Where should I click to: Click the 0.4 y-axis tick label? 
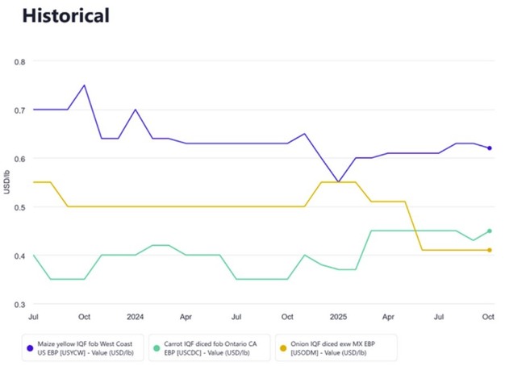point(19,256)
